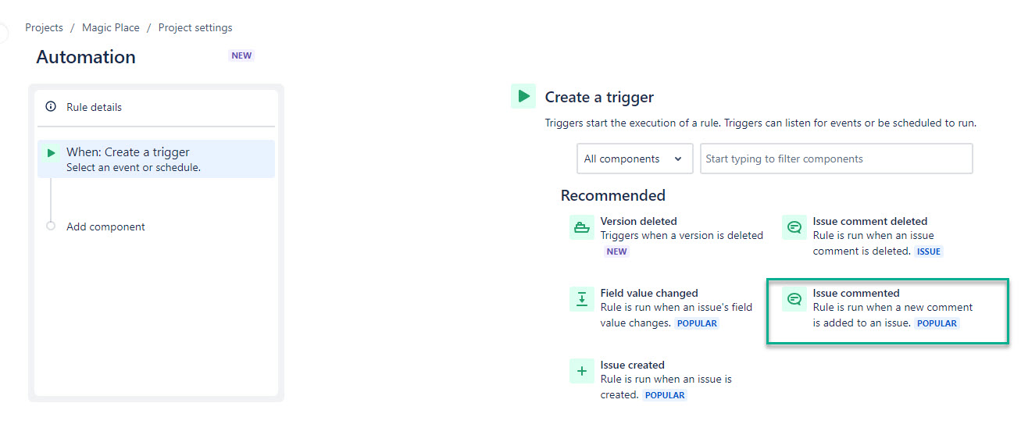Viewport: 1021px width, 435px height.
Task: Pick the Field value changed trigger title
Action: coord(649,293)
